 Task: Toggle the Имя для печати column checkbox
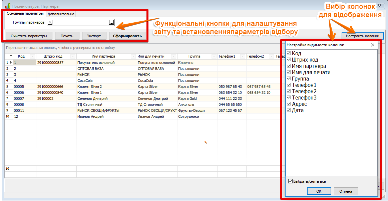tap(289, 72)
